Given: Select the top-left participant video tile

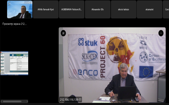Looking at the screenshot, I should [x=20, y=9].
